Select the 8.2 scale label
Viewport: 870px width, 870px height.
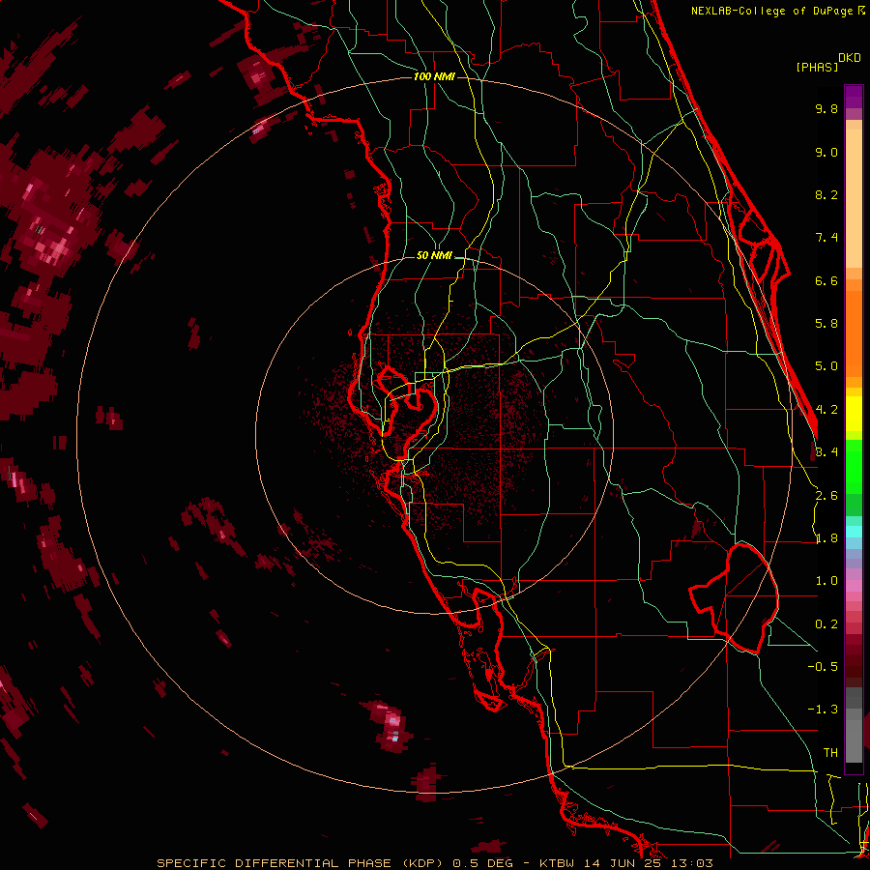point(826,194)
